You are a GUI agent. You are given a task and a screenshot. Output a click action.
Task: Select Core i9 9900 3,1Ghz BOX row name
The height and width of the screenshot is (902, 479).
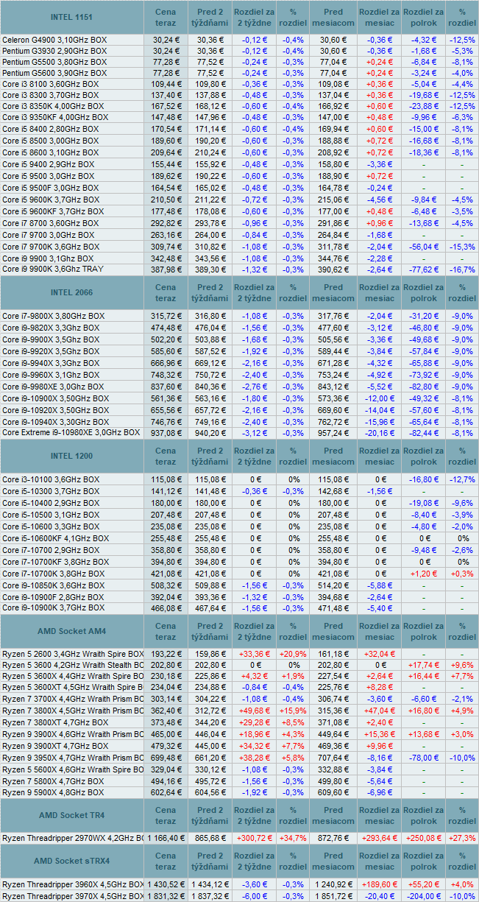pyautogui.click(x=48, y=258)
